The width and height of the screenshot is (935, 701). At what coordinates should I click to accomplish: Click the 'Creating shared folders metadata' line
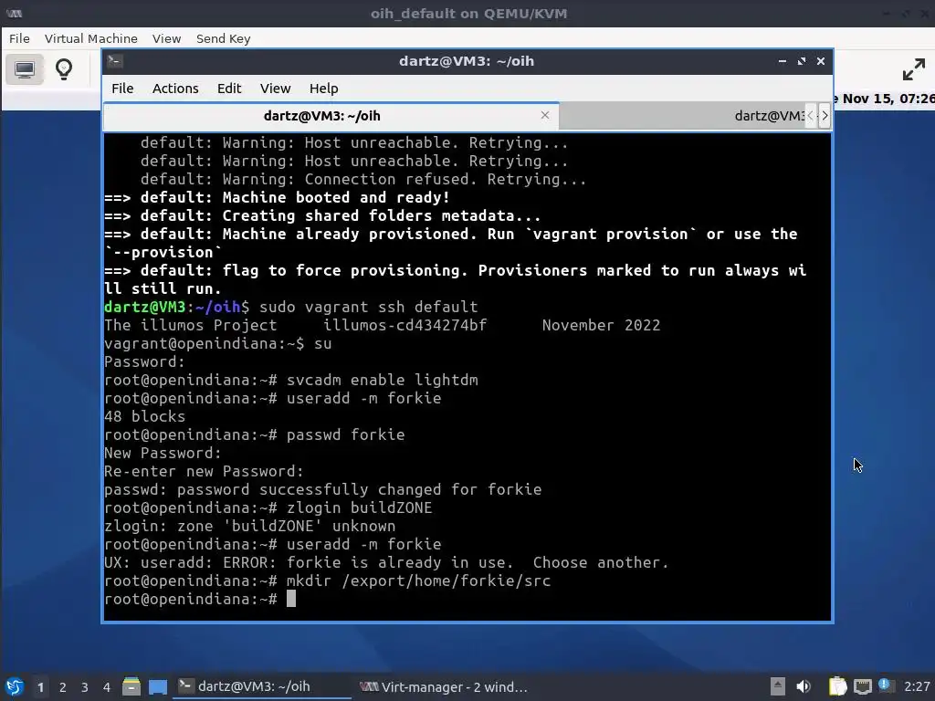pos(322,215)
